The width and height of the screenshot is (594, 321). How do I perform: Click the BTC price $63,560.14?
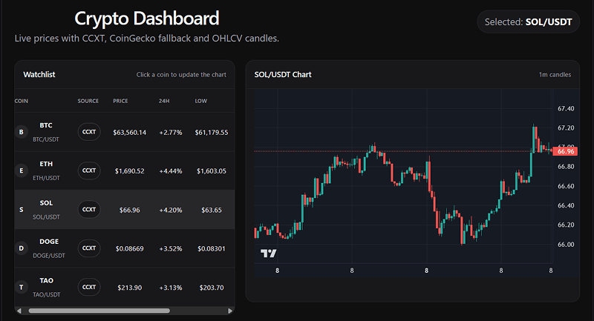point(129,133)
